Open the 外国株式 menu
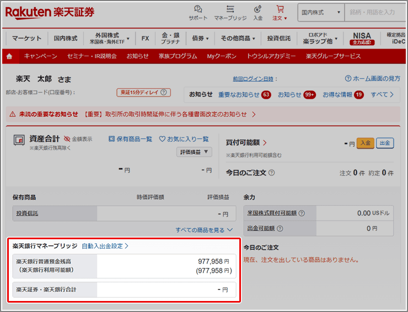 click(x=109, y=38)
